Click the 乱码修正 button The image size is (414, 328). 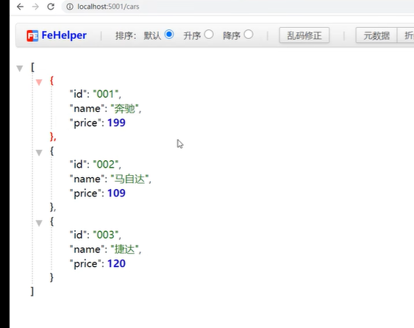304,35
